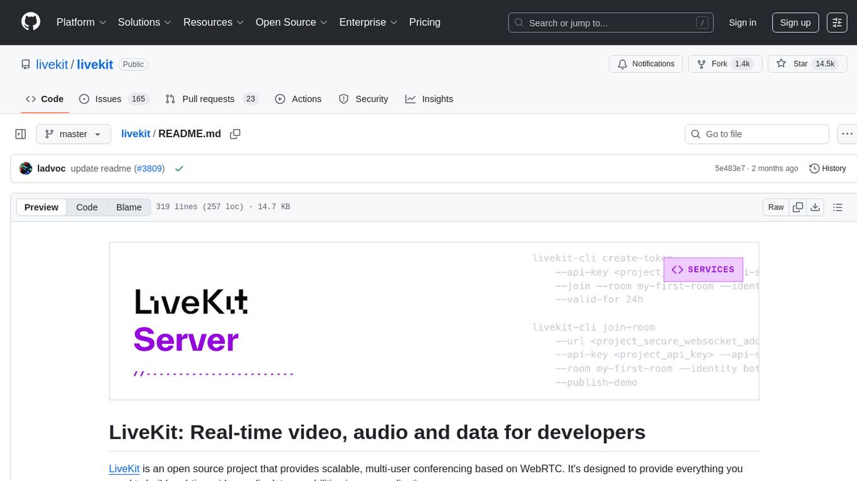The width and height of the screenshot is (857, 481).
Task: Open the more file actions menu
Action: [x=847, y=134]
